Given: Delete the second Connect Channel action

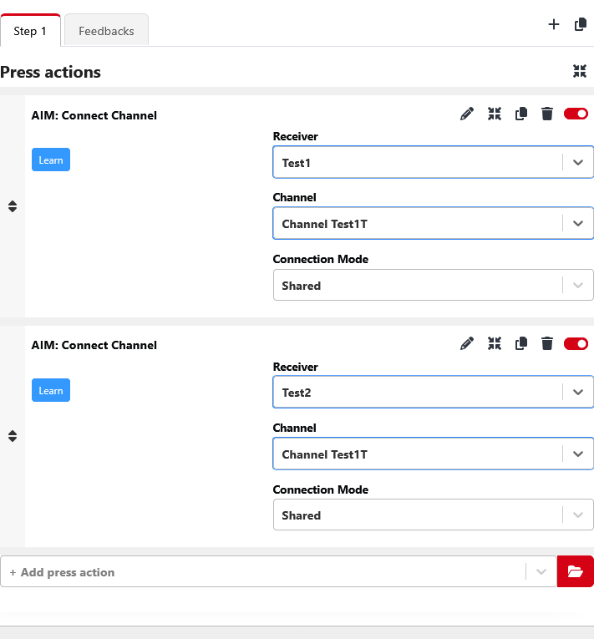Looking at the screenshot, I should (547, 343).
